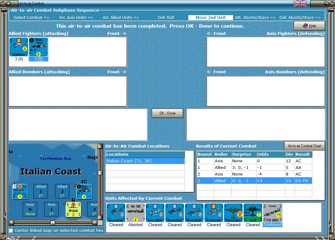335x240 pixels.
Task: Click the Allied 2 box on the map
Action: [x=62, y=191]
